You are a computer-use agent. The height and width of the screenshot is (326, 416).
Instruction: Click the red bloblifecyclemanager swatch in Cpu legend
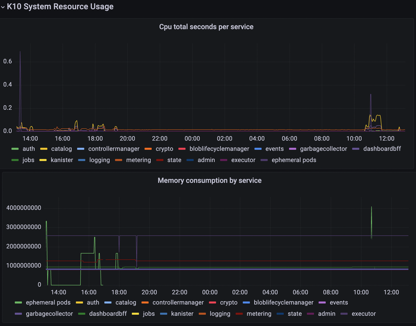[182, 149]
